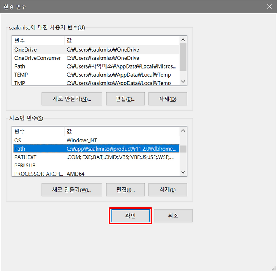277x271 pixels.
Task: Click the user variables scrollbar thumb
Action: coord(183,57)
